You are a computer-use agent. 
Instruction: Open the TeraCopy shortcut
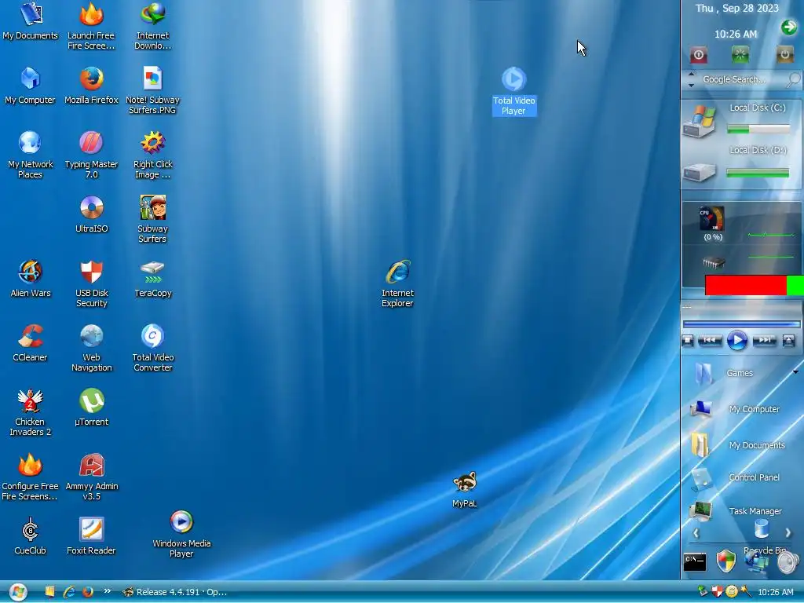click(x=153, y=279)
